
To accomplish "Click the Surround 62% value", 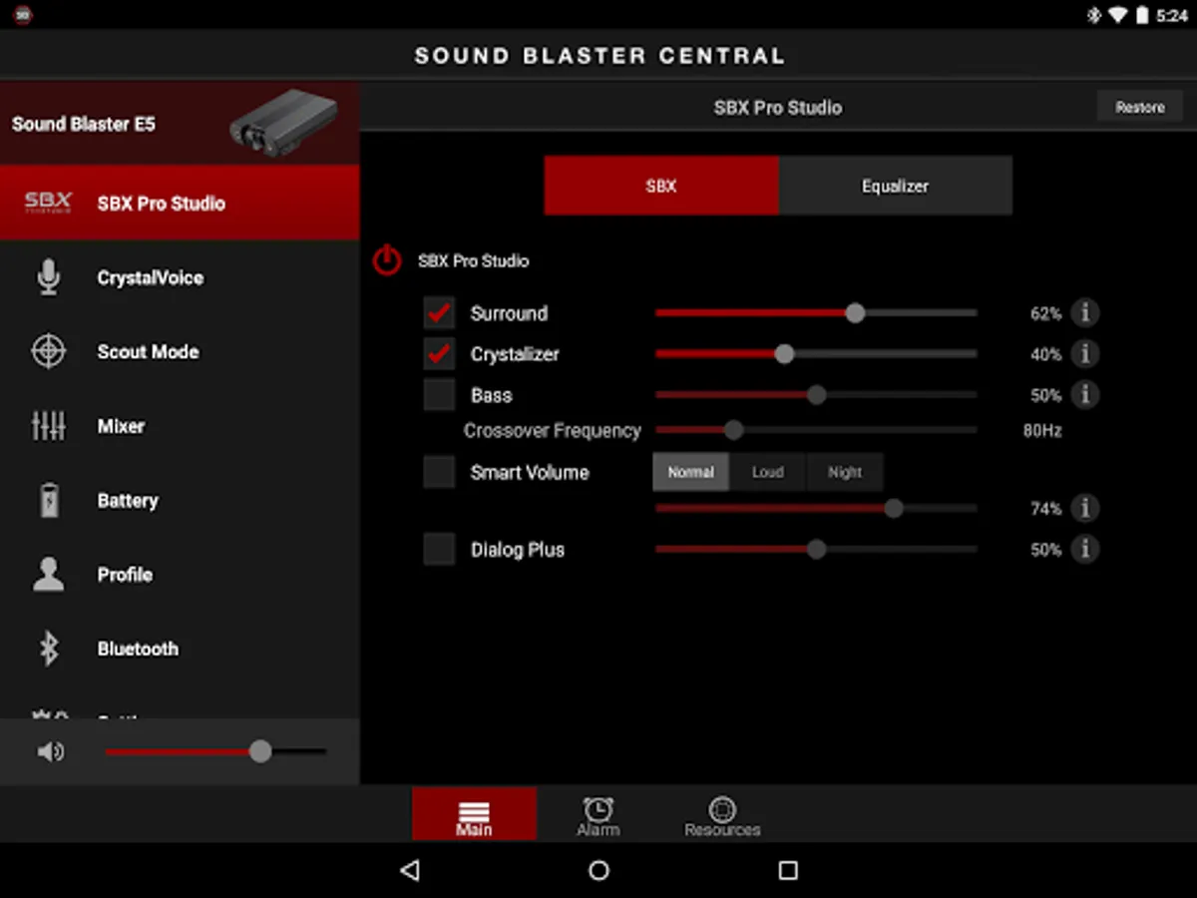I will click(x=1045, y=313).
